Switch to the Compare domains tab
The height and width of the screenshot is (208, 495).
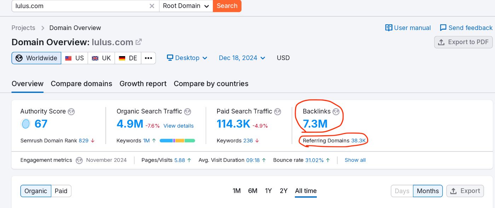coord(81,84)
